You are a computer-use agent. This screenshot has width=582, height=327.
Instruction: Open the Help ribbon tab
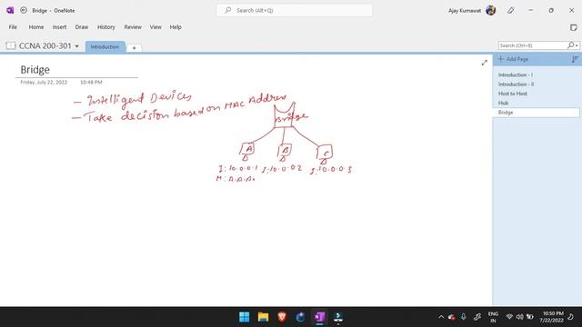pos(176,27)
